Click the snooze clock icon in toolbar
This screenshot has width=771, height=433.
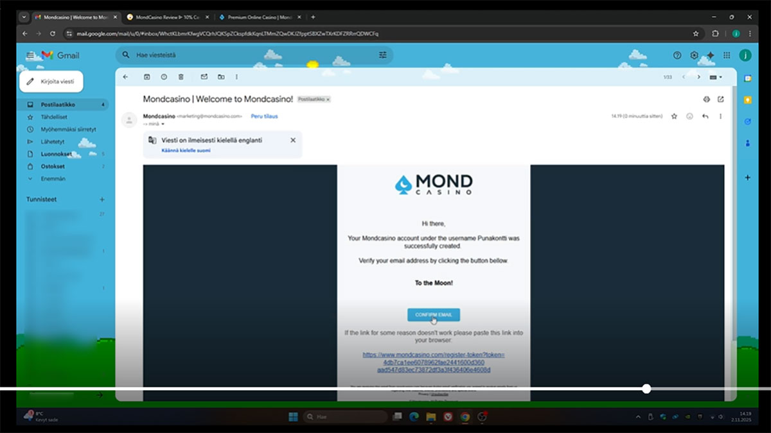pos(164,77)
